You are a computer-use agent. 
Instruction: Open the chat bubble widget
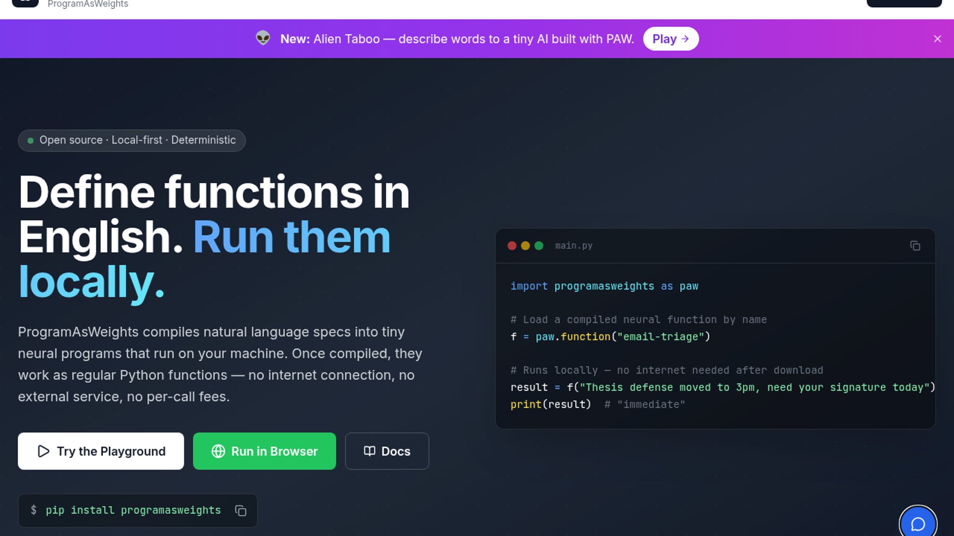click(918, 524)
